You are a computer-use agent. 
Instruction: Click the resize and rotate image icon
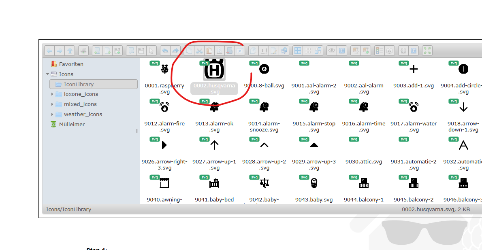coord(284,51)
